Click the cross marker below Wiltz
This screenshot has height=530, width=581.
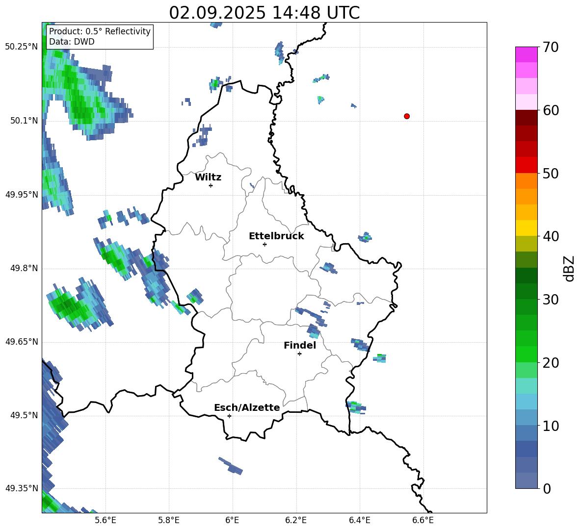211,185
